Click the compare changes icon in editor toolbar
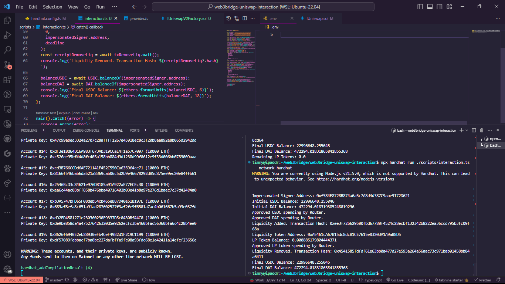This screenshot has height=284, width=505. click(x=237, y=18)
